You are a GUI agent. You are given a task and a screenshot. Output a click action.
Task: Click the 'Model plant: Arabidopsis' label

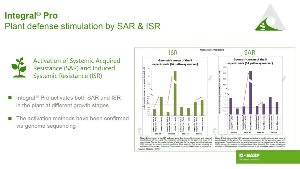(212, 50)
